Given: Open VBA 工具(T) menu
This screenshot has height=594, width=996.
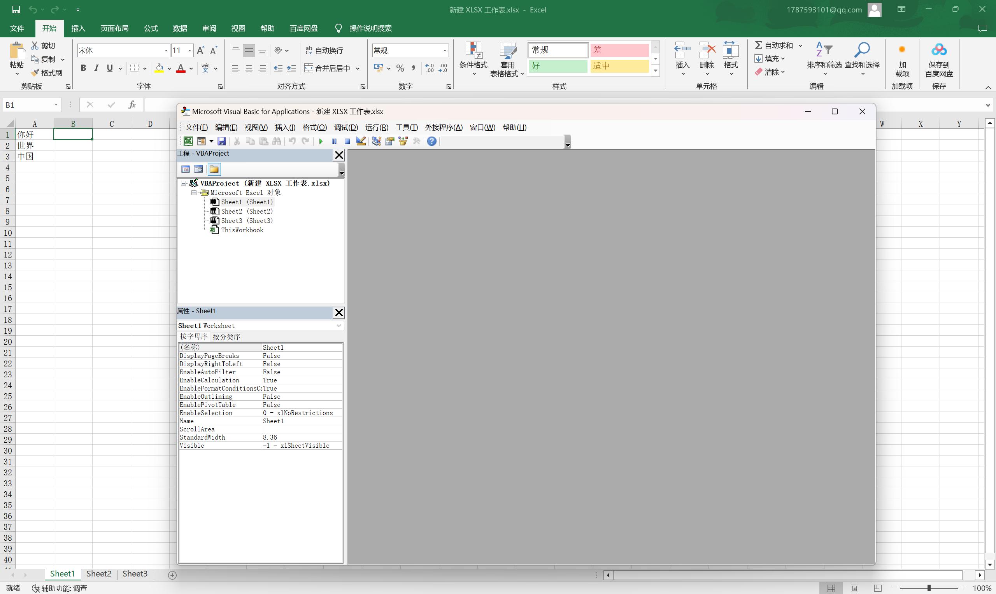Looking at the screenshot, I should tap(407, 128).
